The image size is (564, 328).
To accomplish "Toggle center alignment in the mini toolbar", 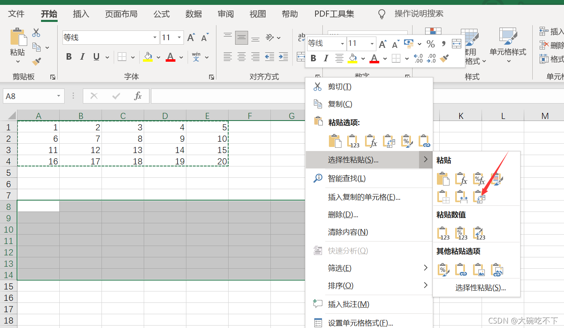I will point(339,58).
